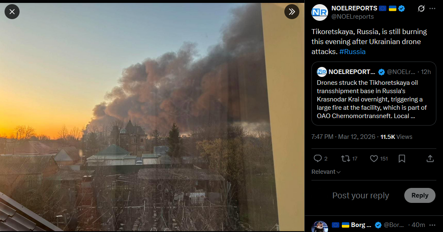Click the Reply button

coord(420,195)
